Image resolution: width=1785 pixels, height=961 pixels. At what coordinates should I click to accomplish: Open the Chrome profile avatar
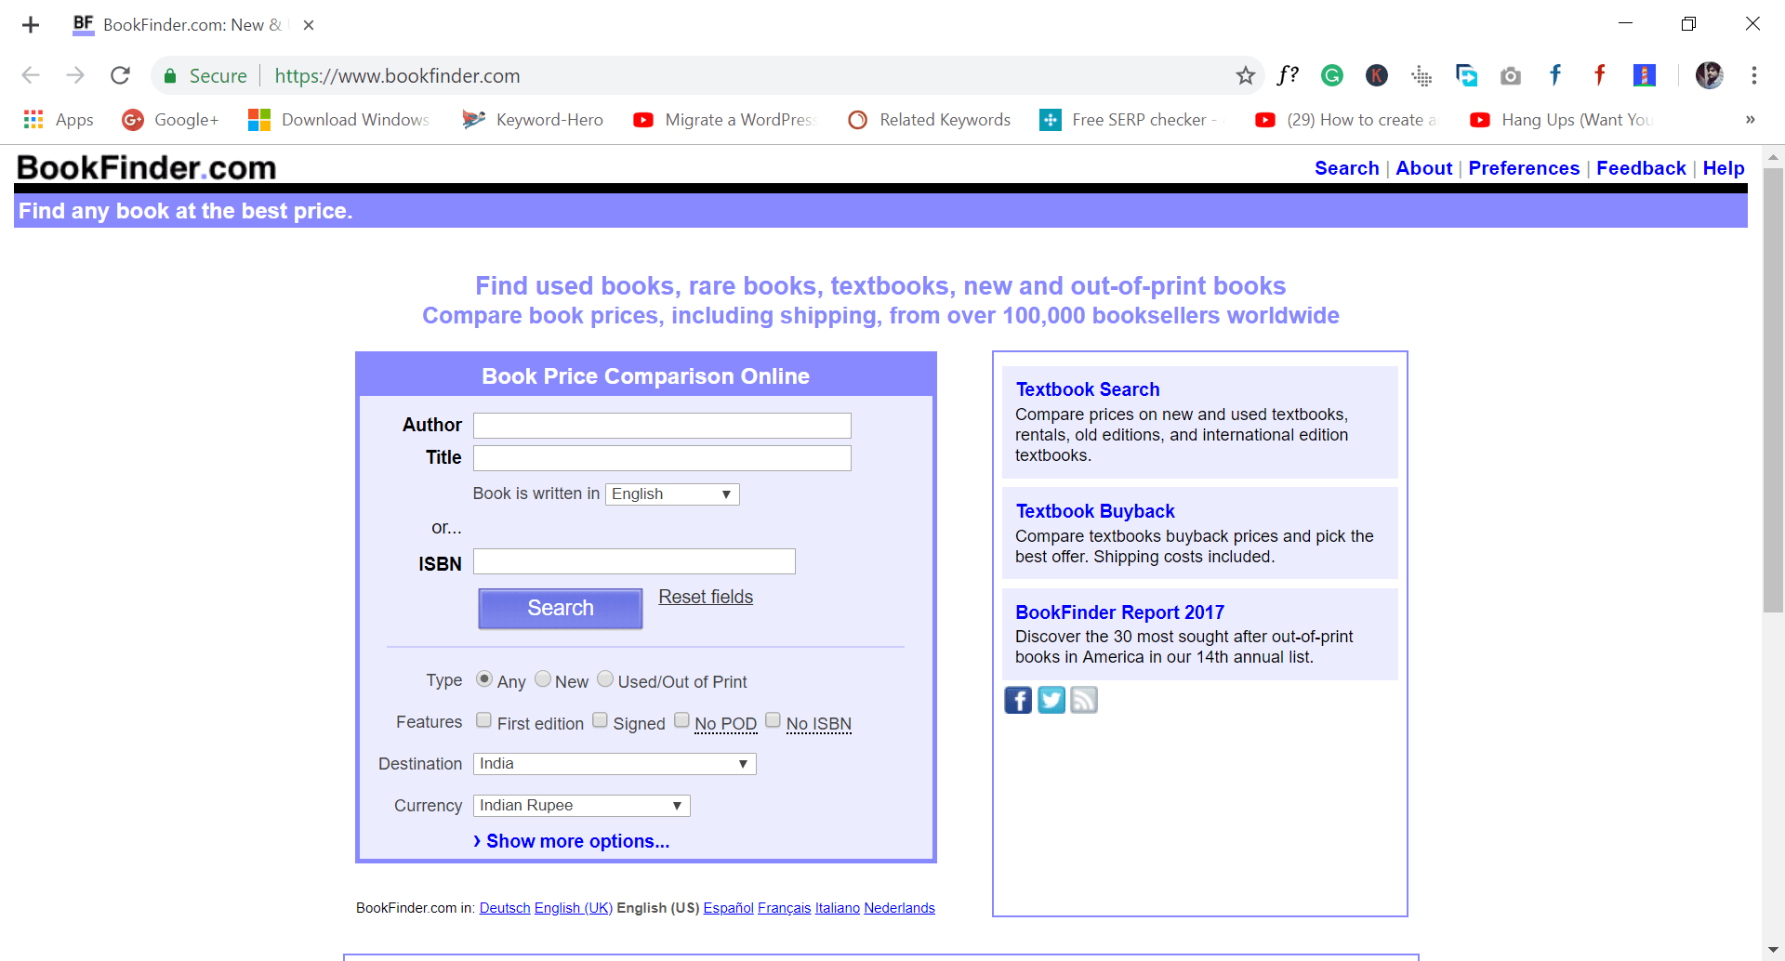(x=1709, y=75)
